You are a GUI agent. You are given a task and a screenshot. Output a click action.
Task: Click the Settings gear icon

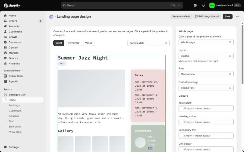(x=5, y=147)
